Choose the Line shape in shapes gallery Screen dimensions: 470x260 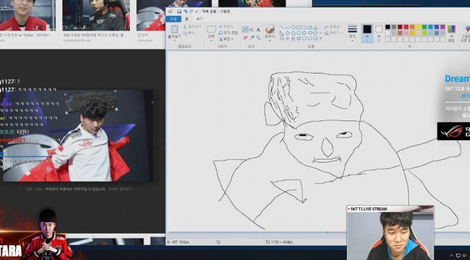click(282, 27)
